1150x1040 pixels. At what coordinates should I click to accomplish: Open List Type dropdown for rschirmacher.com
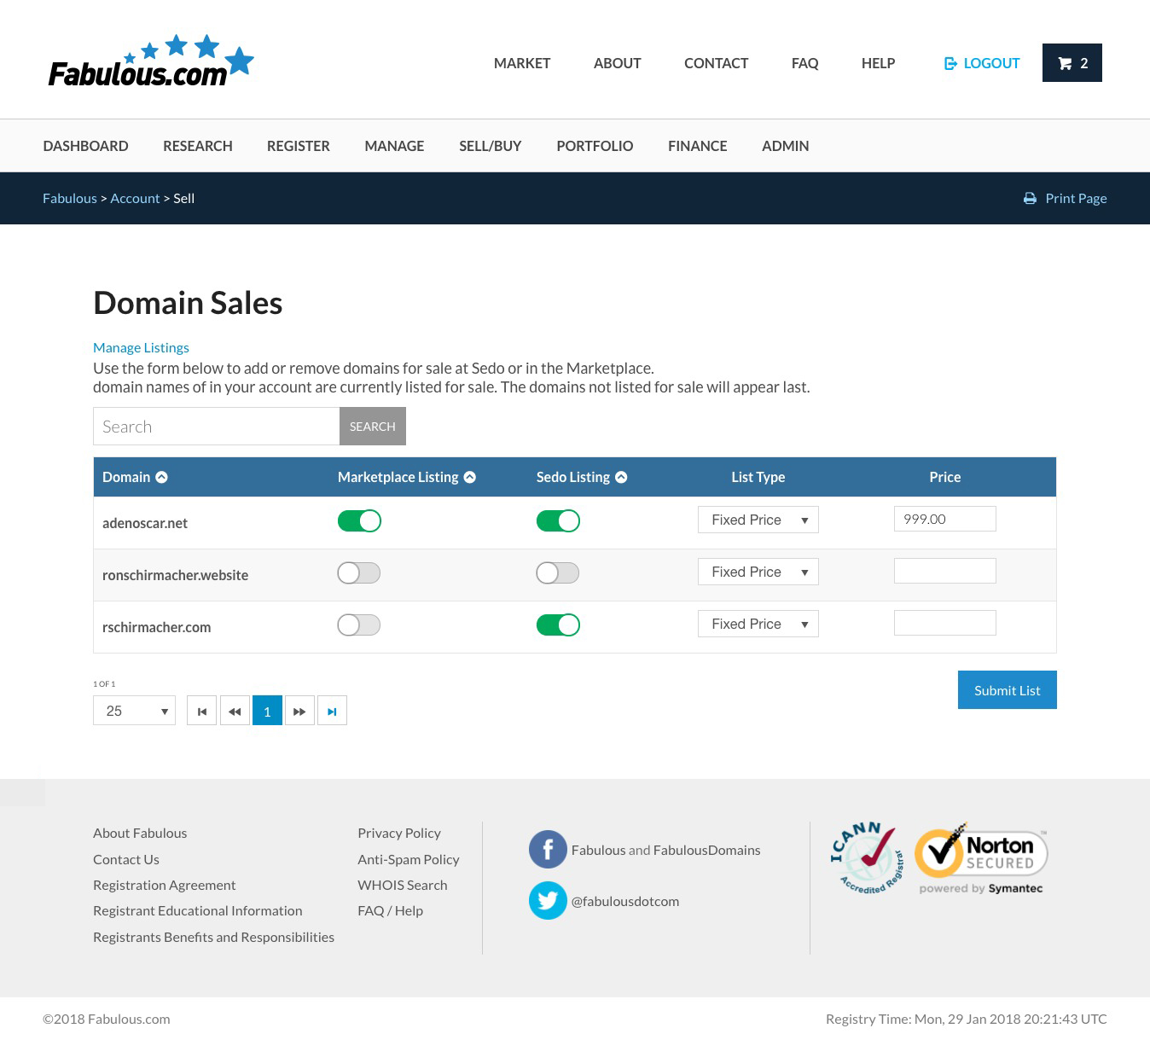pyautogui.click(x=758, y=624)
